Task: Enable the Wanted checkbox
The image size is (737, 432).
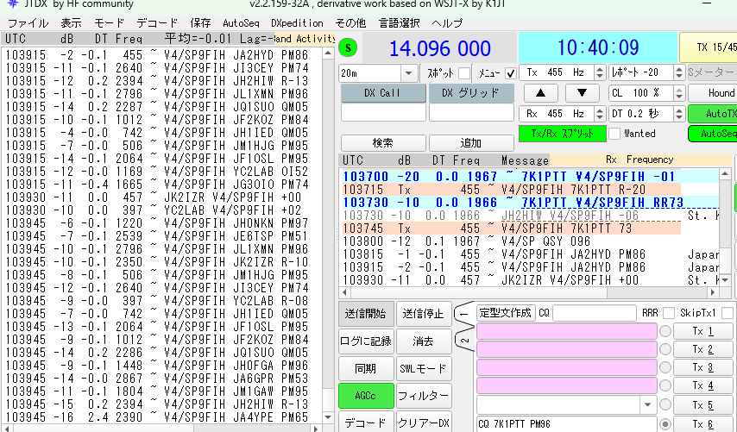Action: click(x=614, y=134)
